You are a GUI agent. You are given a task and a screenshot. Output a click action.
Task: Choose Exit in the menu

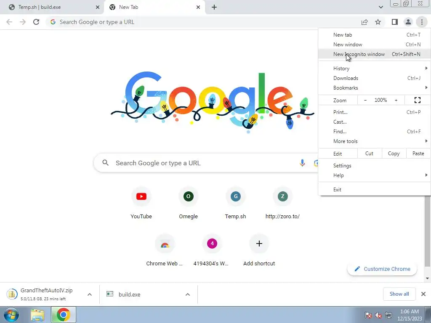click(374, 190)
